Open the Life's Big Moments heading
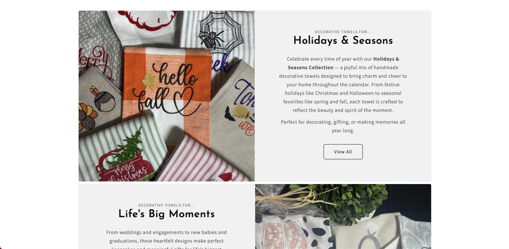 click(166, 214)
